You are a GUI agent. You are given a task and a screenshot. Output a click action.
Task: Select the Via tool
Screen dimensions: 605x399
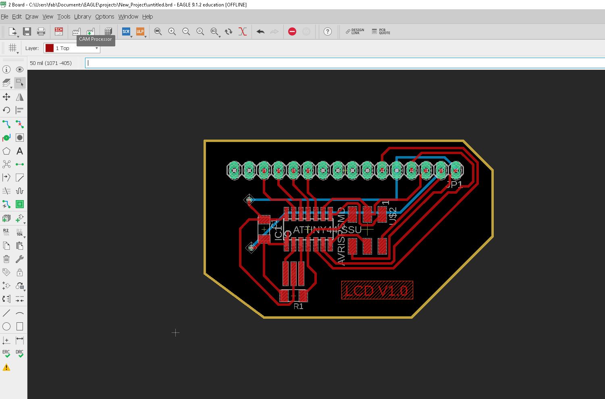6,138
